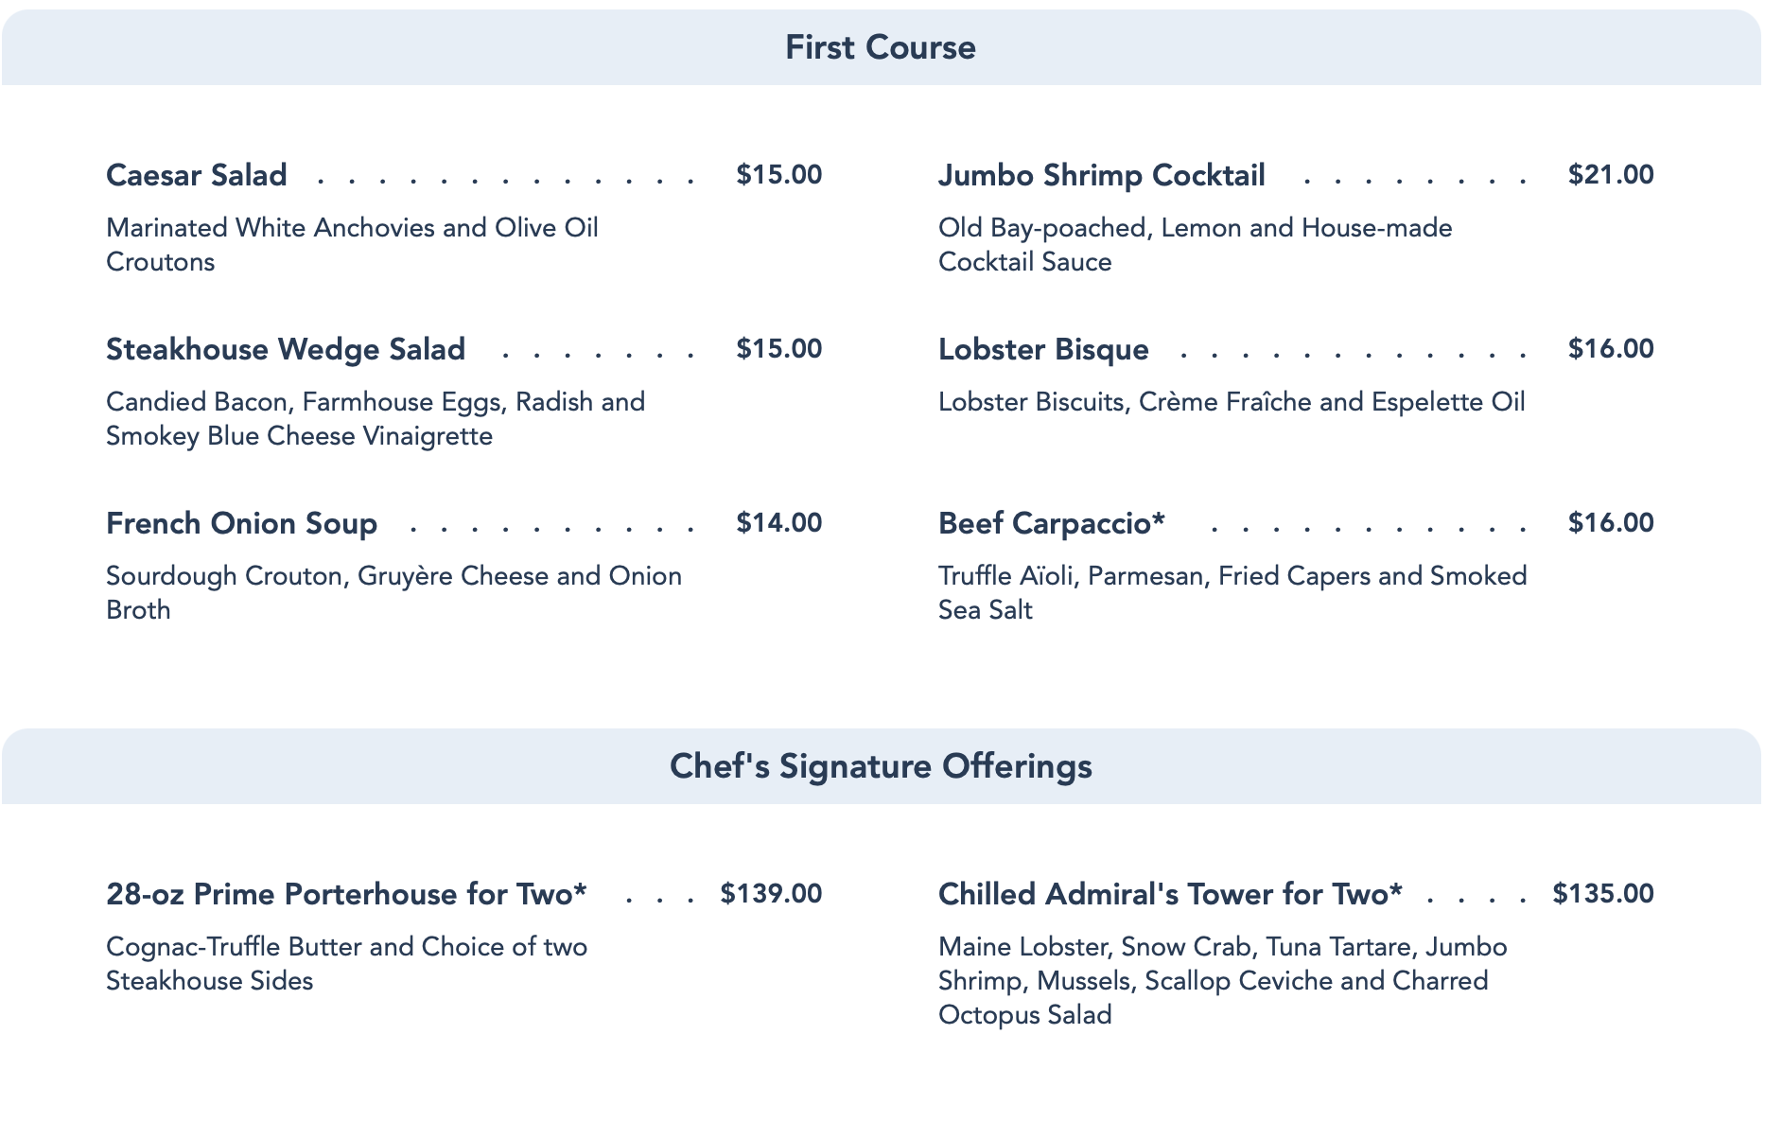Viewport: 1765px width, 1122px height.
Task: Click the Steakhouse Wedge Salad price
Action: tap(779, 349)
